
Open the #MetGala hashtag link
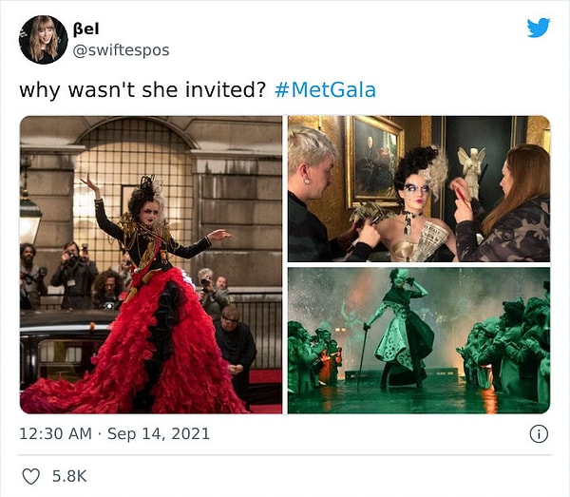(325, 89)
